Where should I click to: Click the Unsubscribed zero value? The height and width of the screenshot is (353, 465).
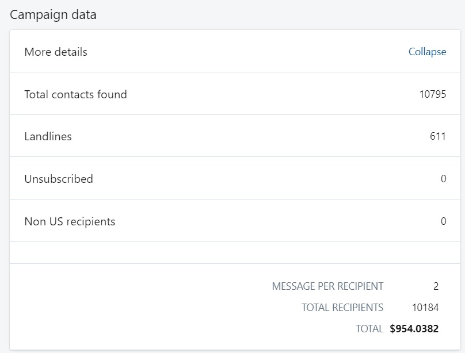point(443,179)
